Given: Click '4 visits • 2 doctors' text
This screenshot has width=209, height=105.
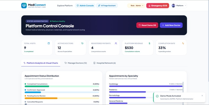Looking at the screenshot, I should (176, 84).
